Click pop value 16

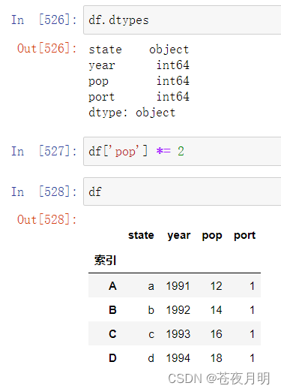pos(216,334)
